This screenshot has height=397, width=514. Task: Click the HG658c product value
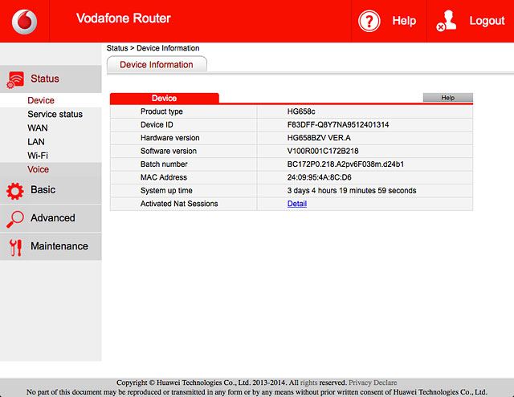301,111
